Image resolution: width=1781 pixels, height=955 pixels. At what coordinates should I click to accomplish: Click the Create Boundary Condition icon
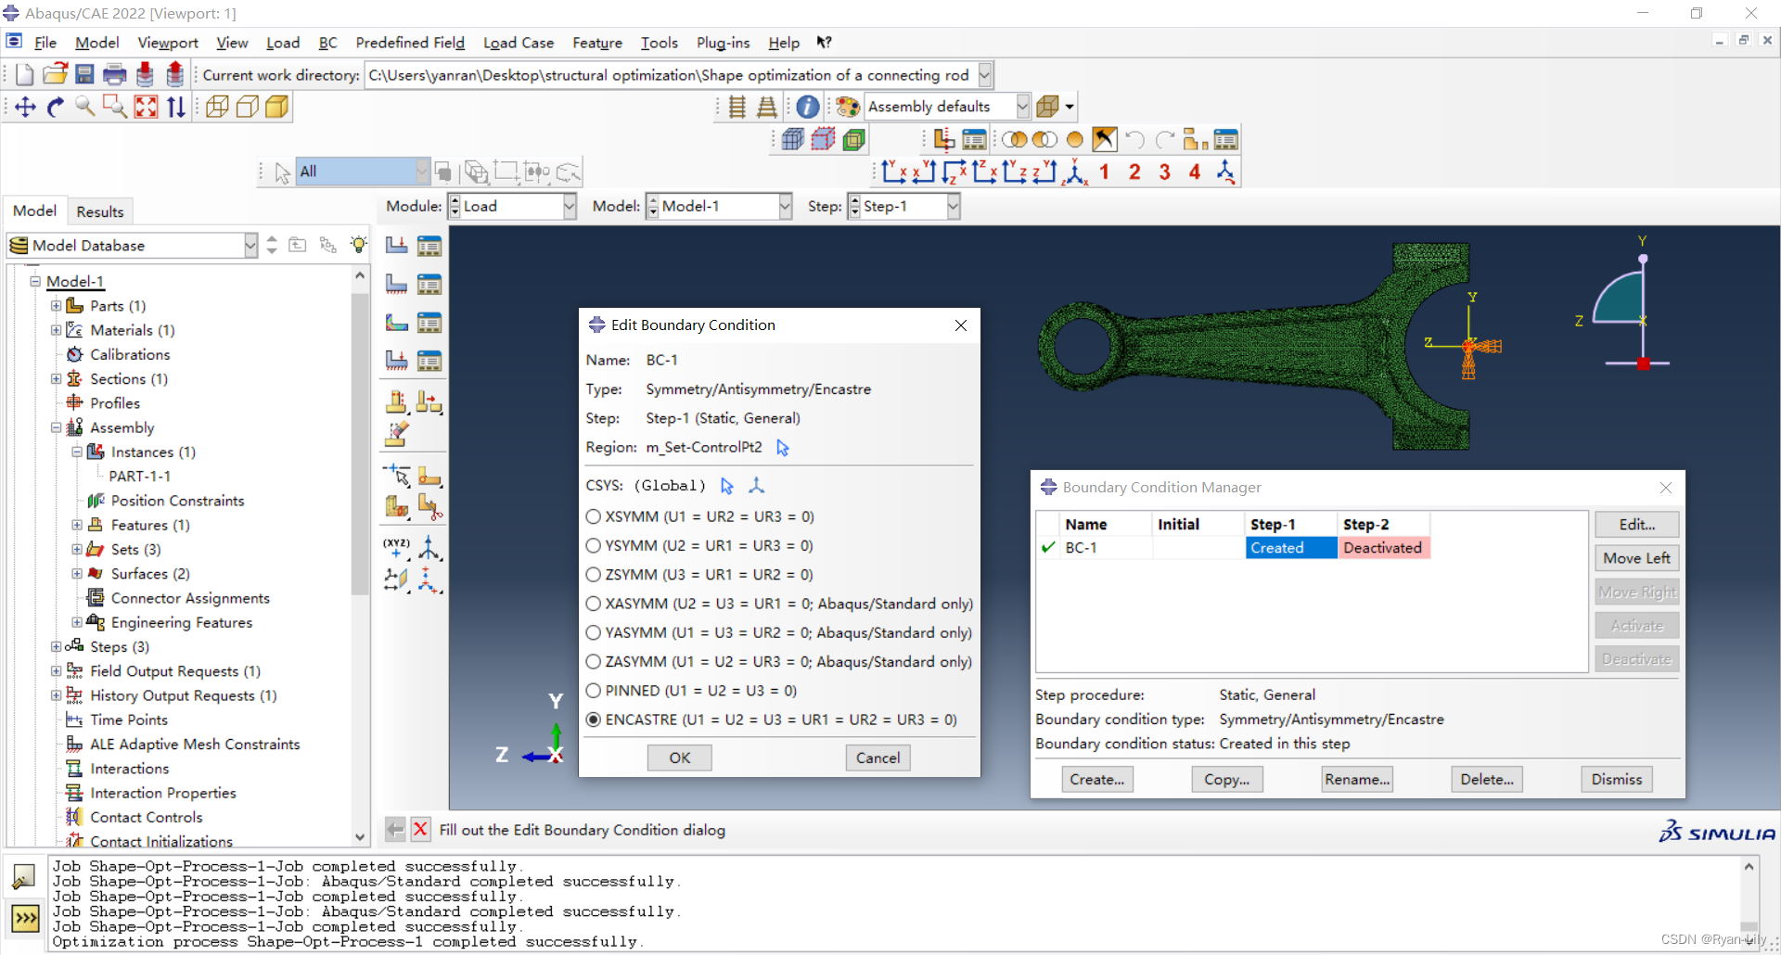[396, 284]
